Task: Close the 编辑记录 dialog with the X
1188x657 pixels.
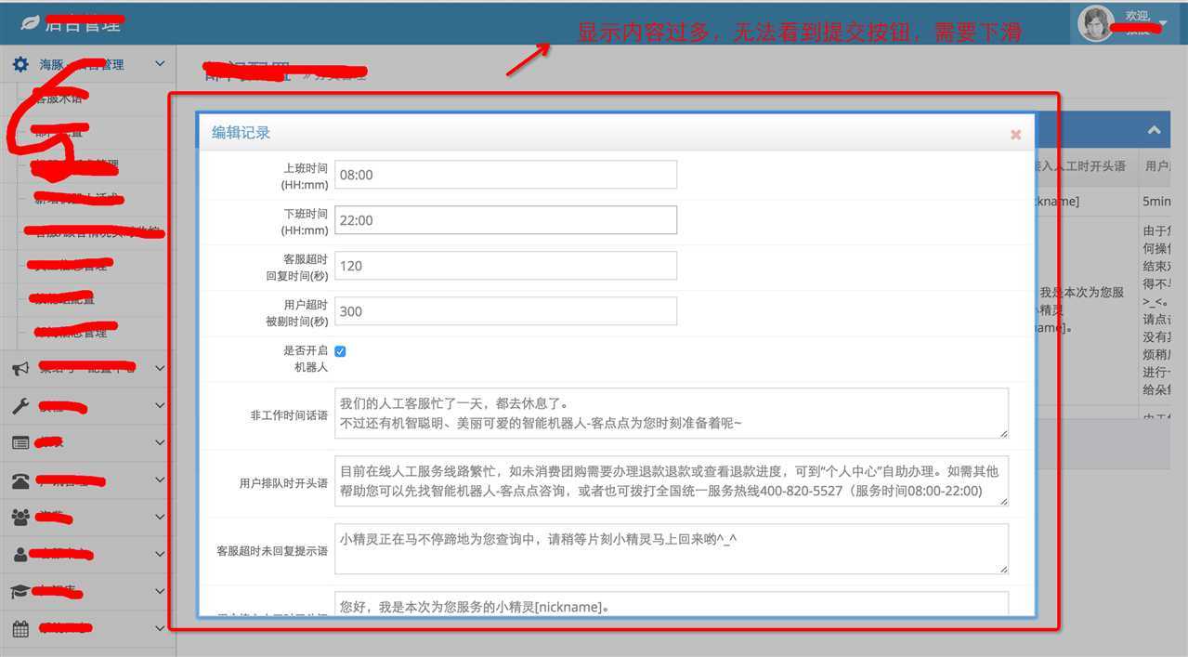Action: point(1015,135)
